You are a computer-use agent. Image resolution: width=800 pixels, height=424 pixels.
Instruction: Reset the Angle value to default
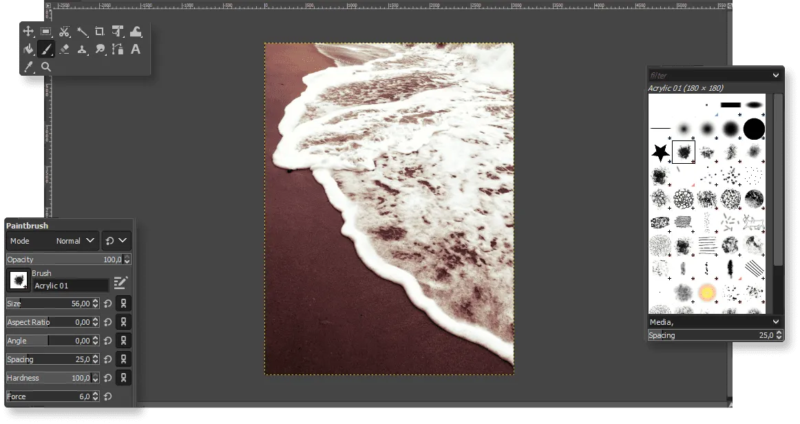[107, 341]
